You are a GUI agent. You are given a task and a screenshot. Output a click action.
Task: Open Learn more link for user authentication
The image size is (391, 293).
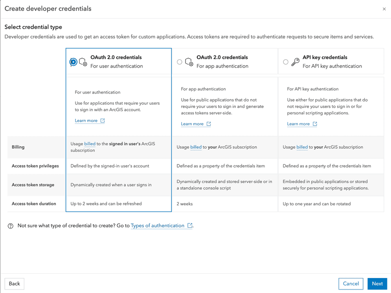coord(86,121)
